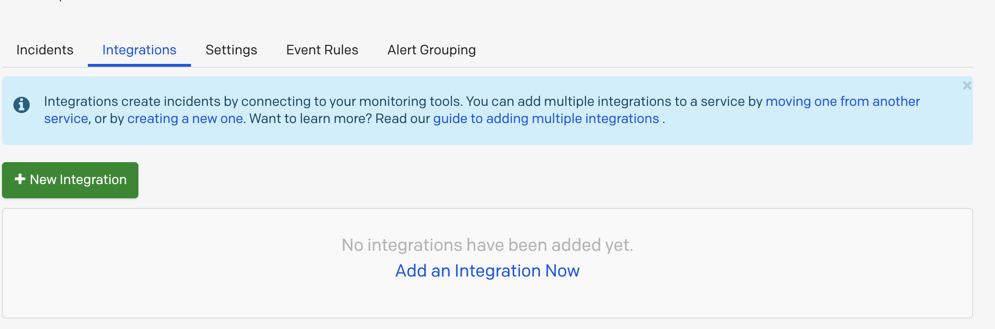This screenshot has height=329, width=995.
Task: Open the guide to adding multiple integrations
Action: coord(546,119)
